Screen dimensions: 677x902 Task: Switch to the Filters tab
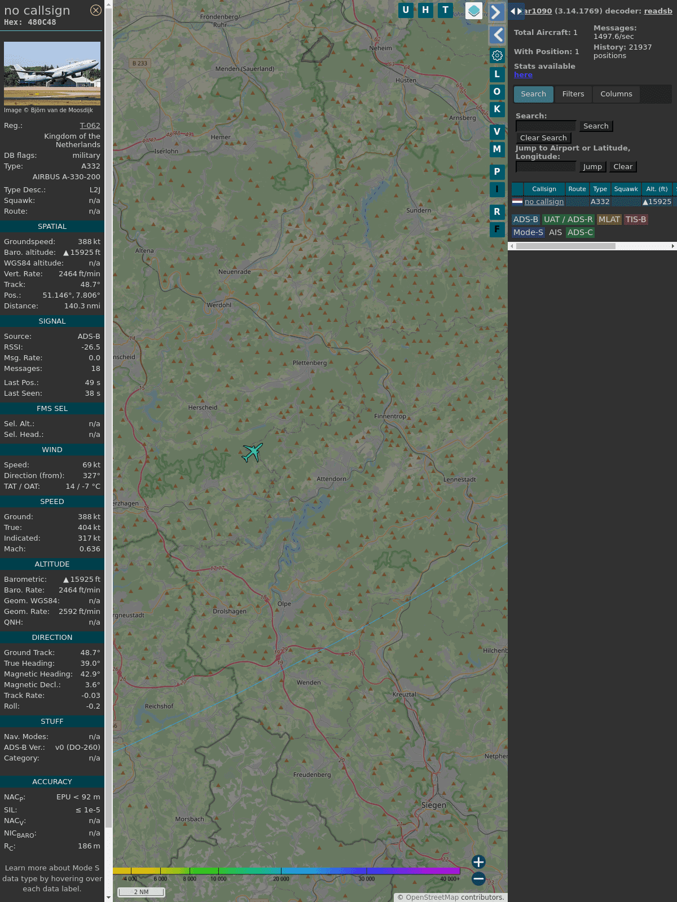point(573,94)
